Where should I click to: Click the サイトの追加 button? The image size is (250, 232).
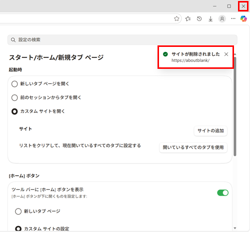[x=210, y=131]
